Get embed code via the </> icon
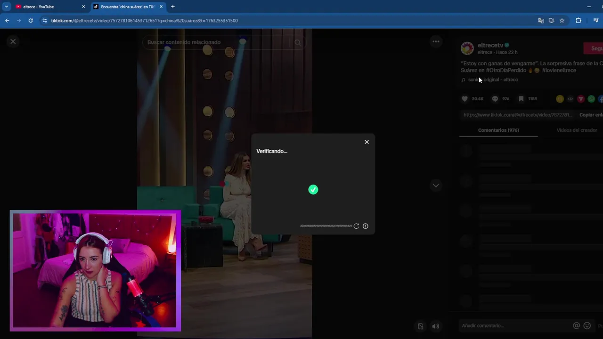 point(570,99)
